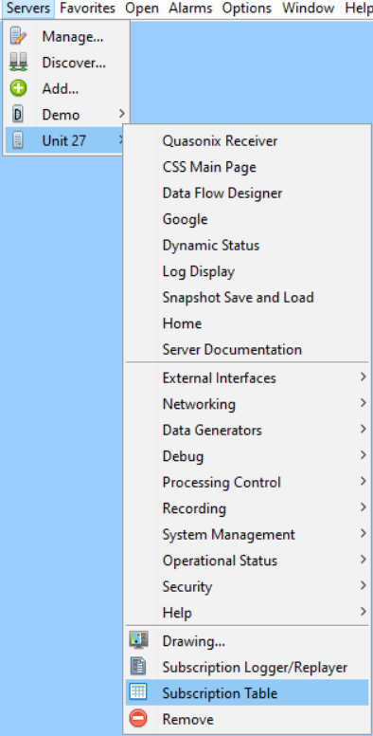Expand the Debug submenu

[247, 456]
